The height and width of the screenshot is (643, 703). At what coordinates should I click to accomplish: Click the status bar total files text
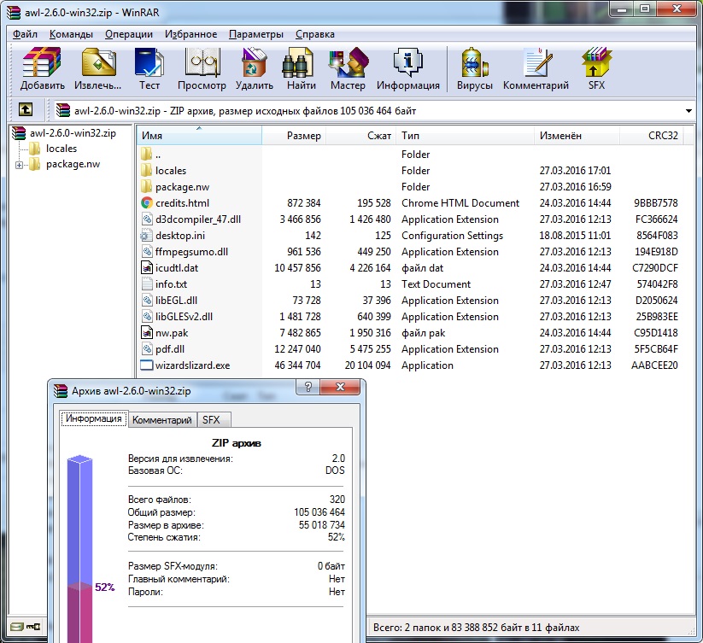point(476,628)
